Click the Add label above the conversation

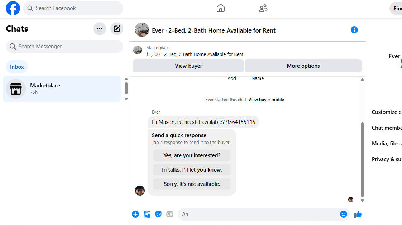(x=231, y=78)
